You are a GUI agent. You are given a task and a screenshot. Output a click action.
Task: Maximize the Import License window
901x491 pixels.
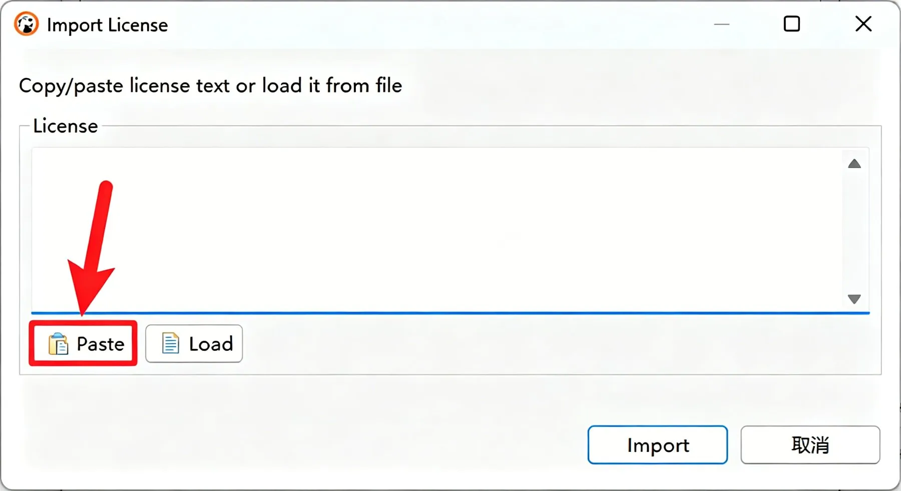click(x=791, y=24)
